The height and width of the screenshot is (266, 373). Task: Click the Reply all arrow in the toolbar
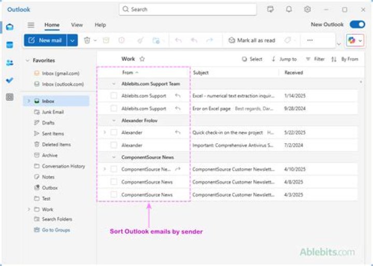(x=194, y=40)
